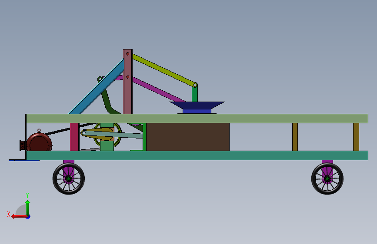
Task: Click the blue Z axis dot of the triad
Action: (28, 217)
